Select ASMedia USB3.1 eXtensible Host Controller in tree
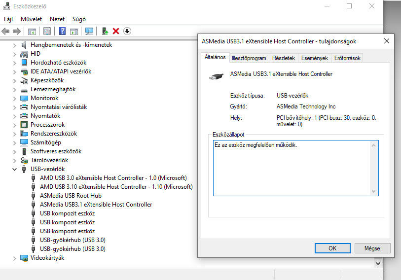 click(96, 205)
